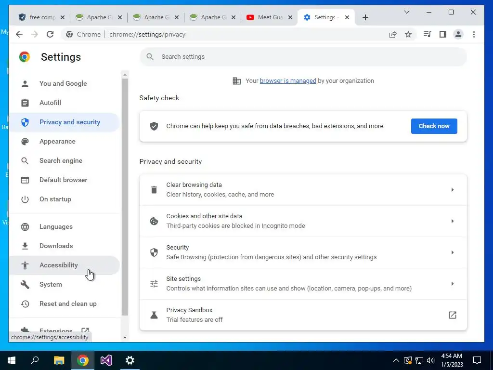Expand the Clear browsing data arrow
Screen dimensions: 493x370
(x=452, y=190)
